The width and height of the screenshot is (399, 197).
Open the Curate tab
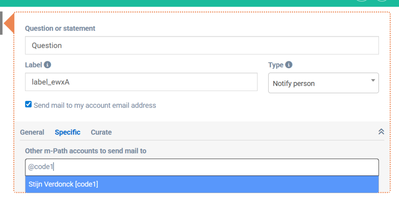101,132
